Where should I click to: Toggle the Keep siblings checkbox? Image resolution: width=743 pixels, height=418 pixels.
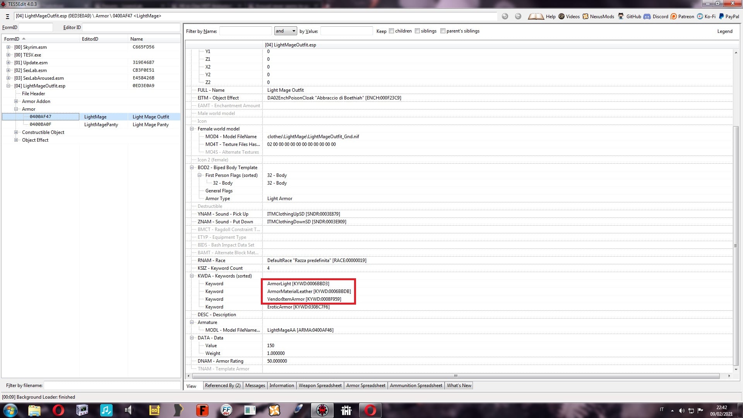pyautogui.click(x=417, y=31)
